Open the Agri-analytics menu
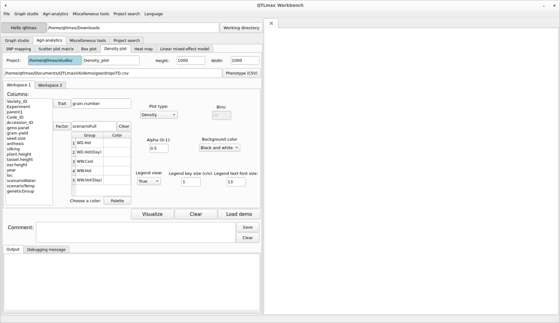The height and width of the screenshot is (323, 560). [x=56, y=14]
